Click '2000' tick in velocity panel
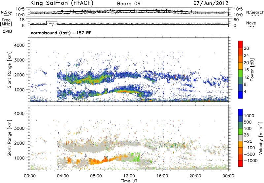This screenshot has height=183, width=264. click(19, 143)
